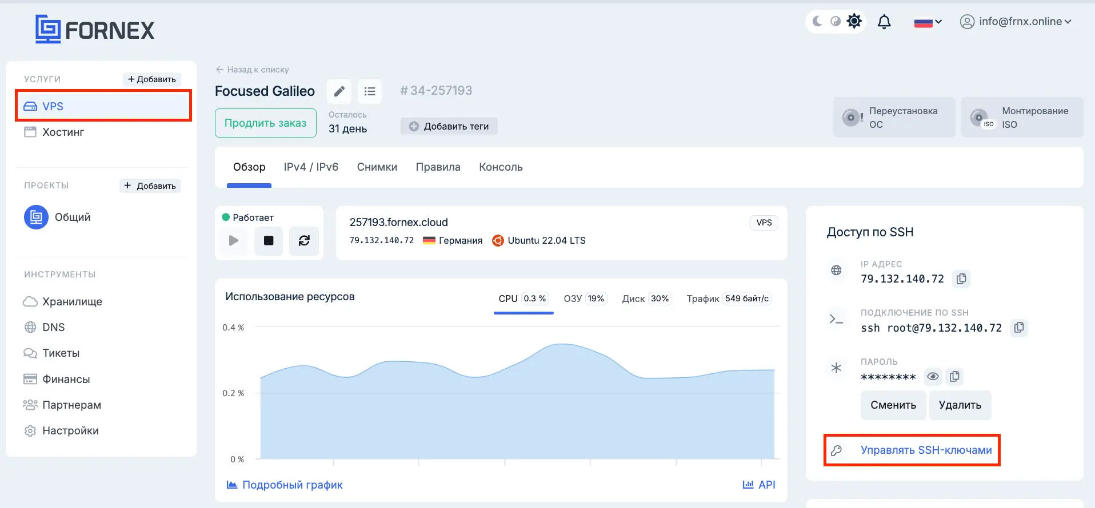Switch to Снимки tab
This screenshot has height=508, width=1095.
point(377,167)
